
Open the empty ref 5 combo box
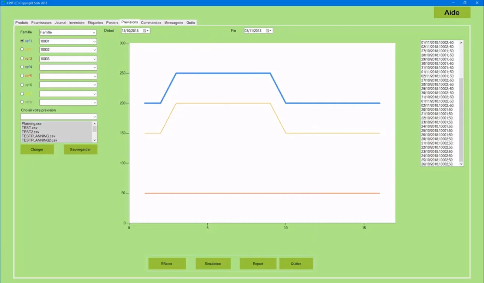point(68,76)
